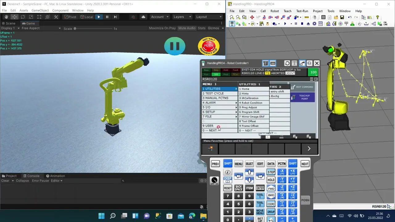
Task: Open Windows taskbar search
Action: [113, 216]
